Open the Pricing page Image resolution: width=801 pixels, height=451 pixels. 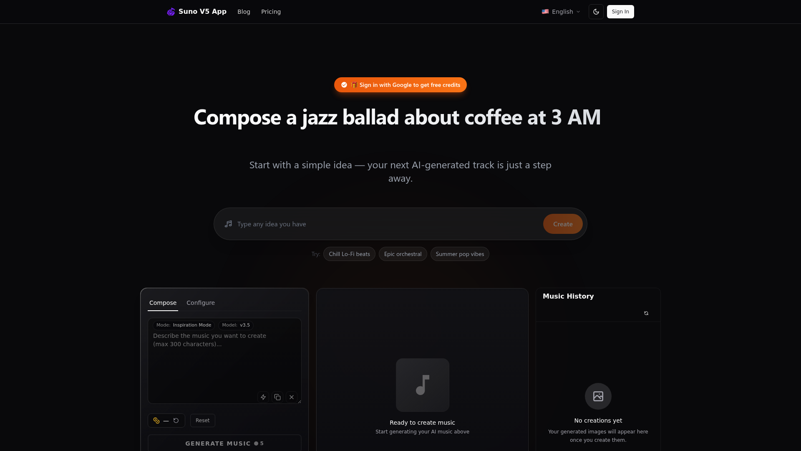coord(271,12)
